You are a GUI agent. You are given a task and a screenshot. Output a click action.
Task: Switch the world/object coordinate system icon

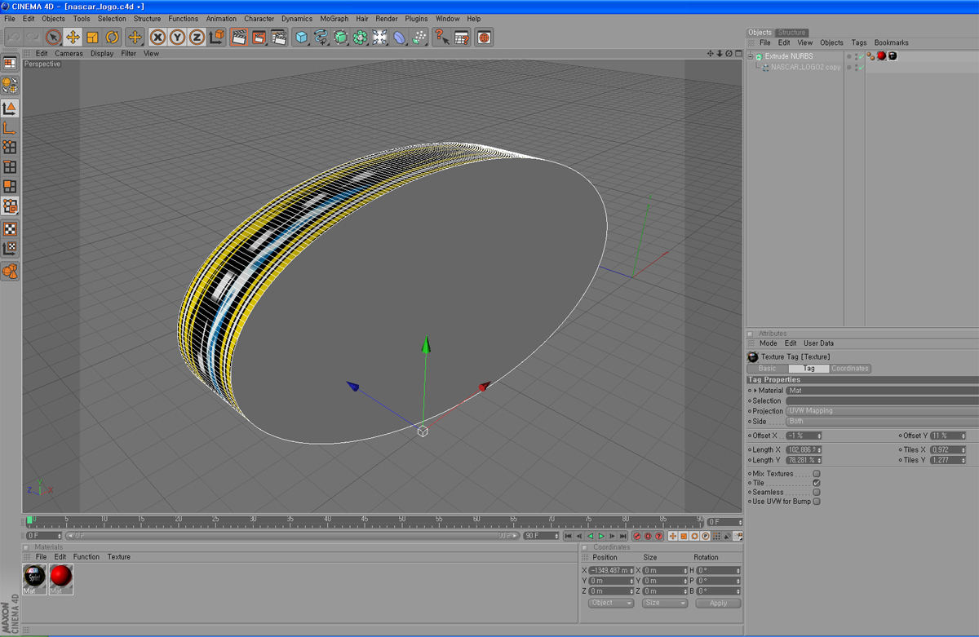216,37
